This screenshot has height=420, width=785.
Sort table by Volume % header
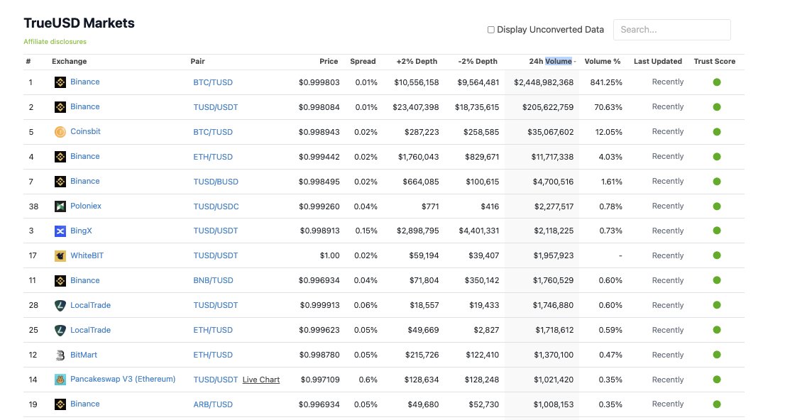coord(603,61)
